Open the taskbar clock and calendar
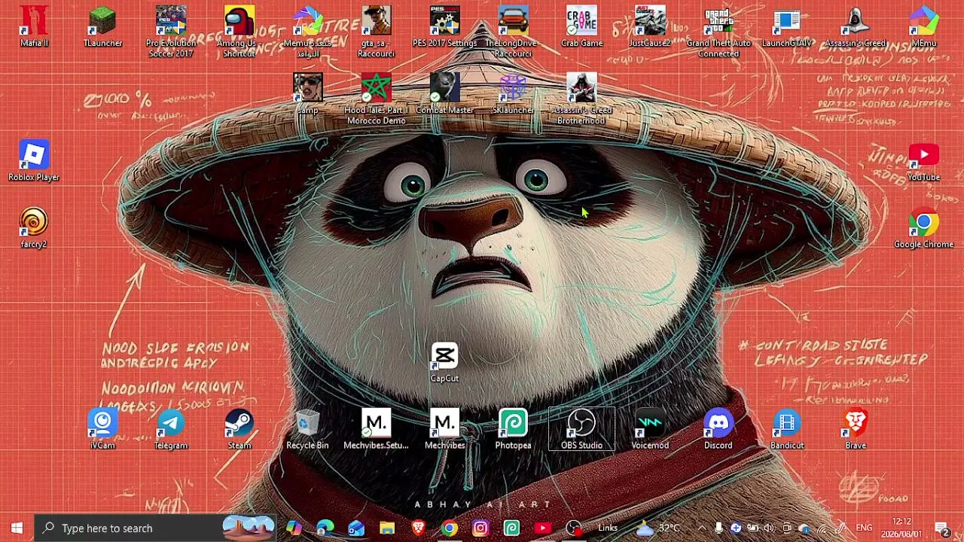Viewport: 964px width, 542px height. (901, 528)
